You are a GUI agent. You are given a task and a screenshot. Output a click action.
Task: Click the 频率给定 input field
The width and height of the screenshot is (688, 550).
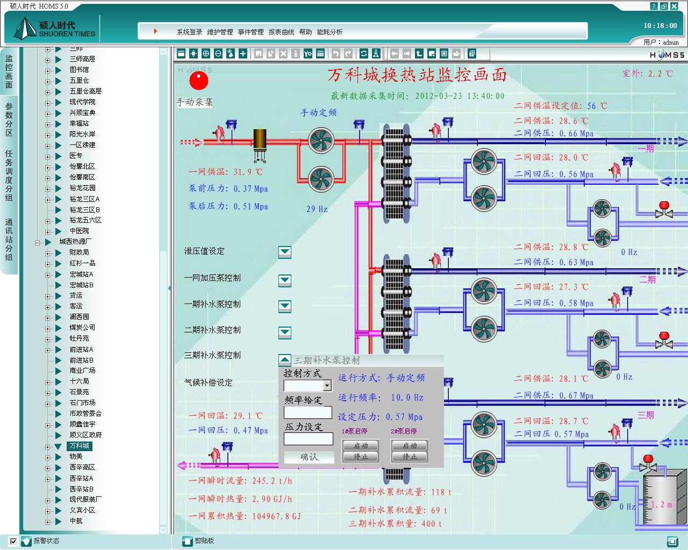point(308,412)
